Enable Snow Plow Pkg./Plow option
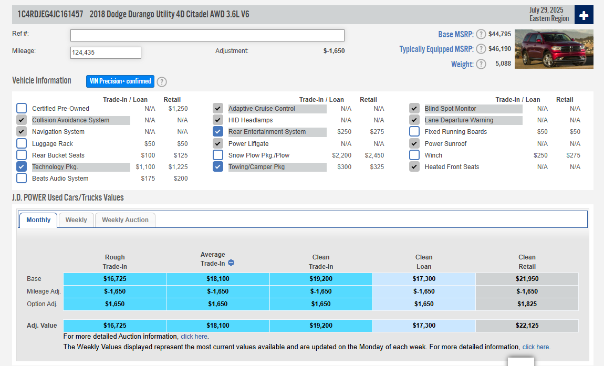Viewport: 604px width, 366px height. (218, 155)
